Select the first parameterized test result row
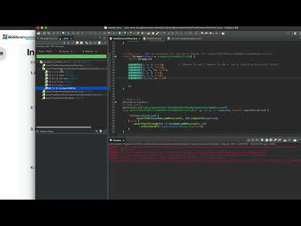The height and width of the screenshot is (226, 301). point(59,72)
